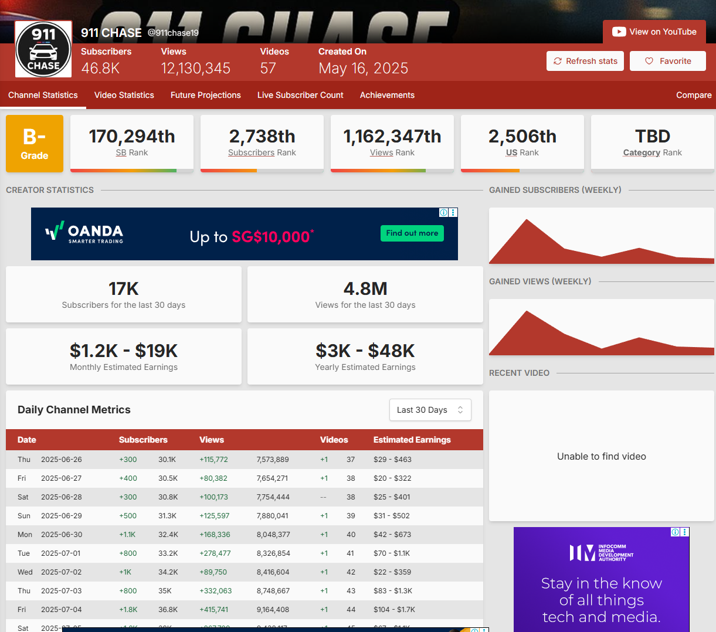The width and height of the screenshot is (716, 632).
Task: Click the SB Rank progress bar
Action: pos(132,171)
